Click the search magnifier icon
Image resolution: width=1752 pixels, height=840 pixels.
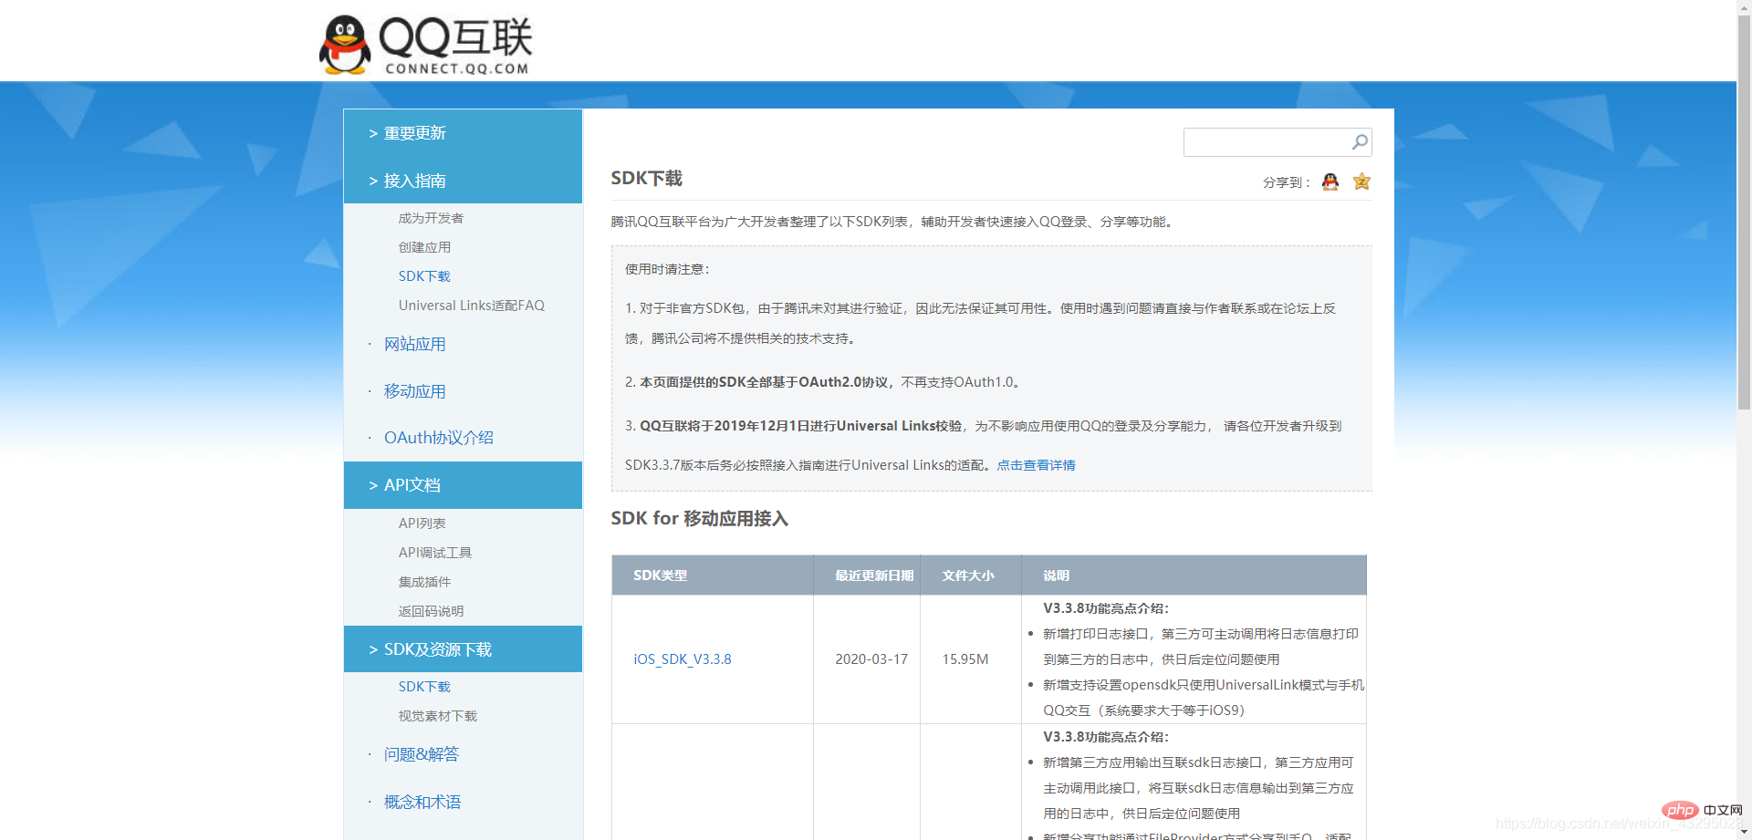1359,142
